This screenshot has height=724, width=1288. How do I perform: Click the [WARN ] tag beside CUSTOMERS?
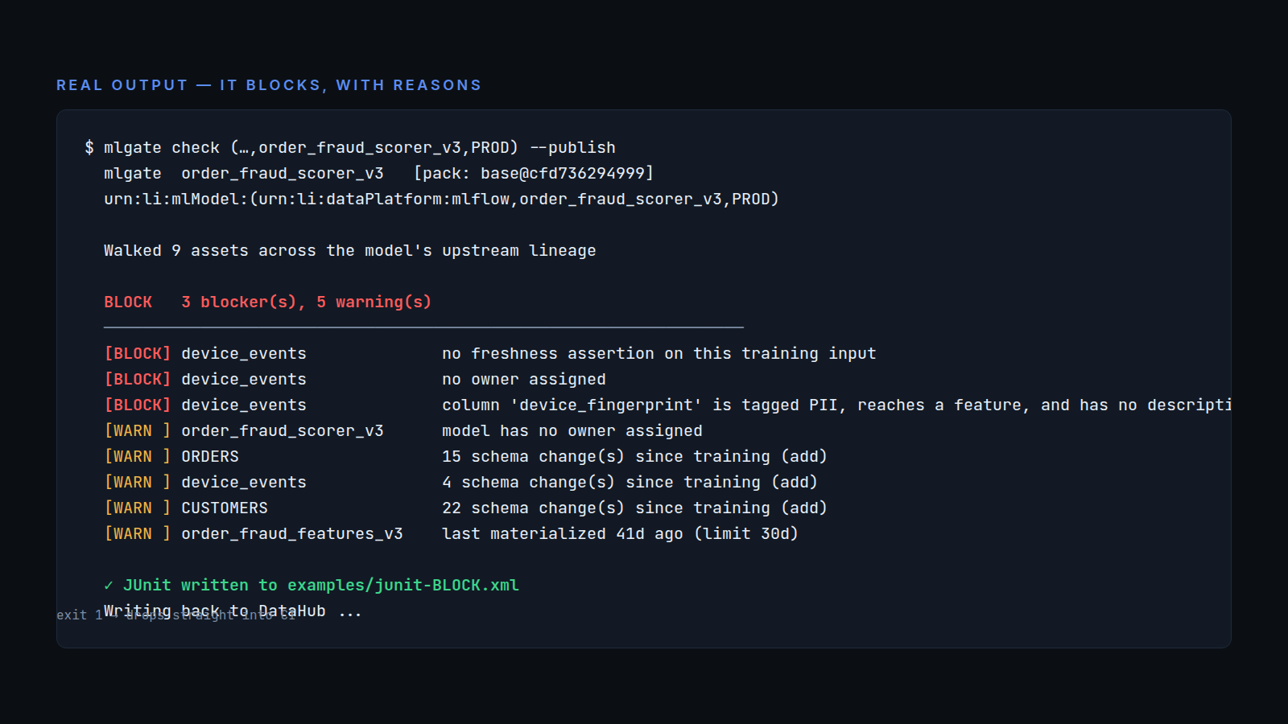point(138,508)
